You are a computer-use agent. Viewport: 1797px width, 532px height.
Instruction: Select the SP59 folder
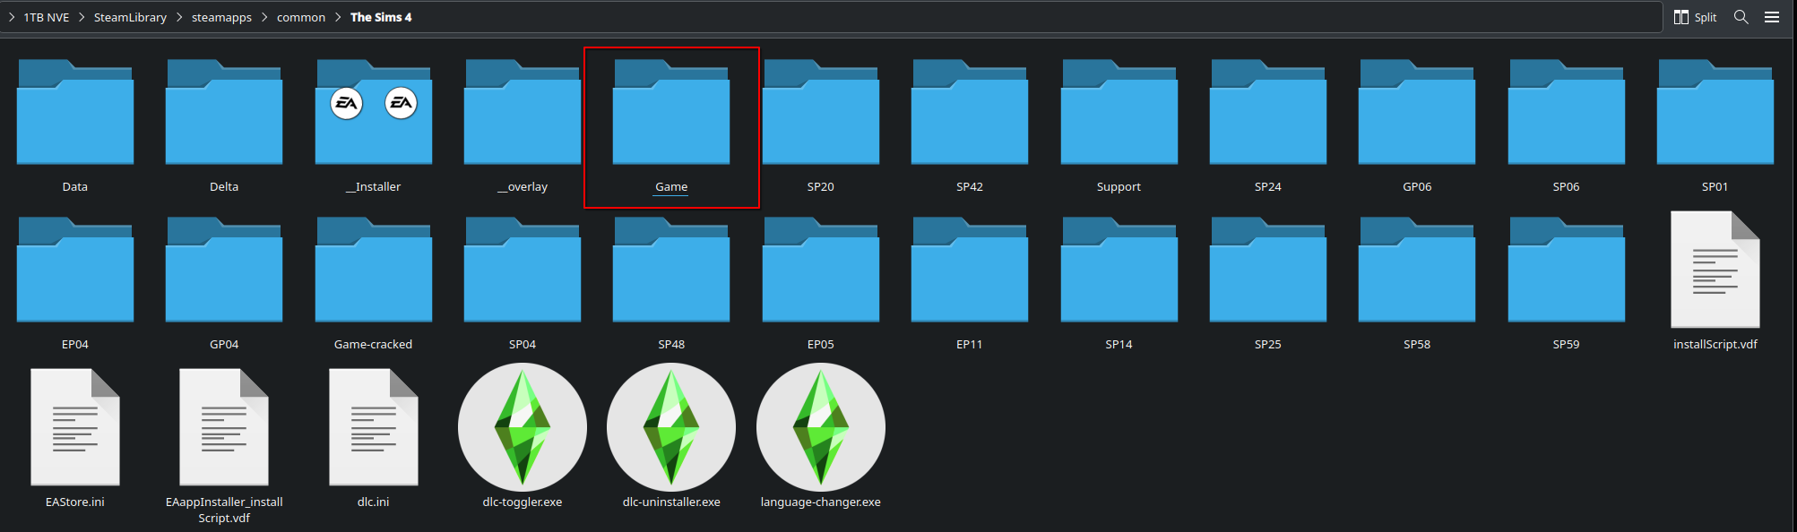[x=1566, y=270]
